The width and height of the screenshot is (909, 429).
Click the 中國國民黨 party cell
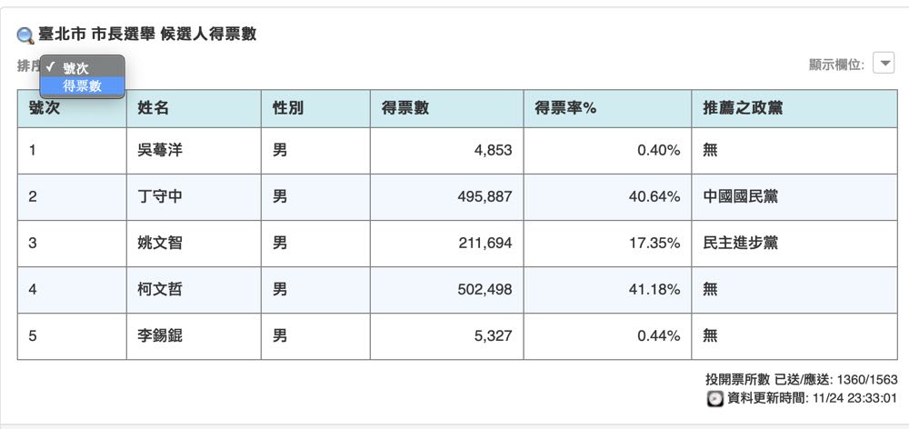click(x=740, y=196)
